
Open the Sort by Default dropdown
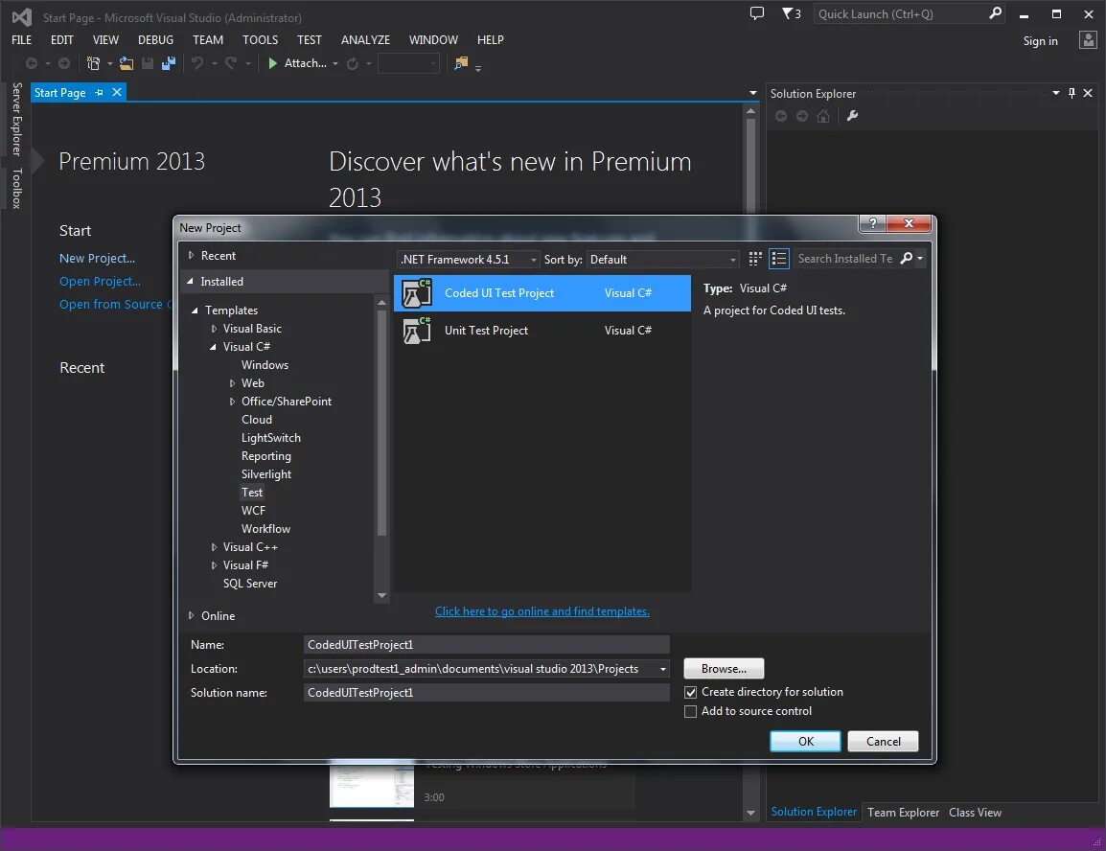[663, 260]
